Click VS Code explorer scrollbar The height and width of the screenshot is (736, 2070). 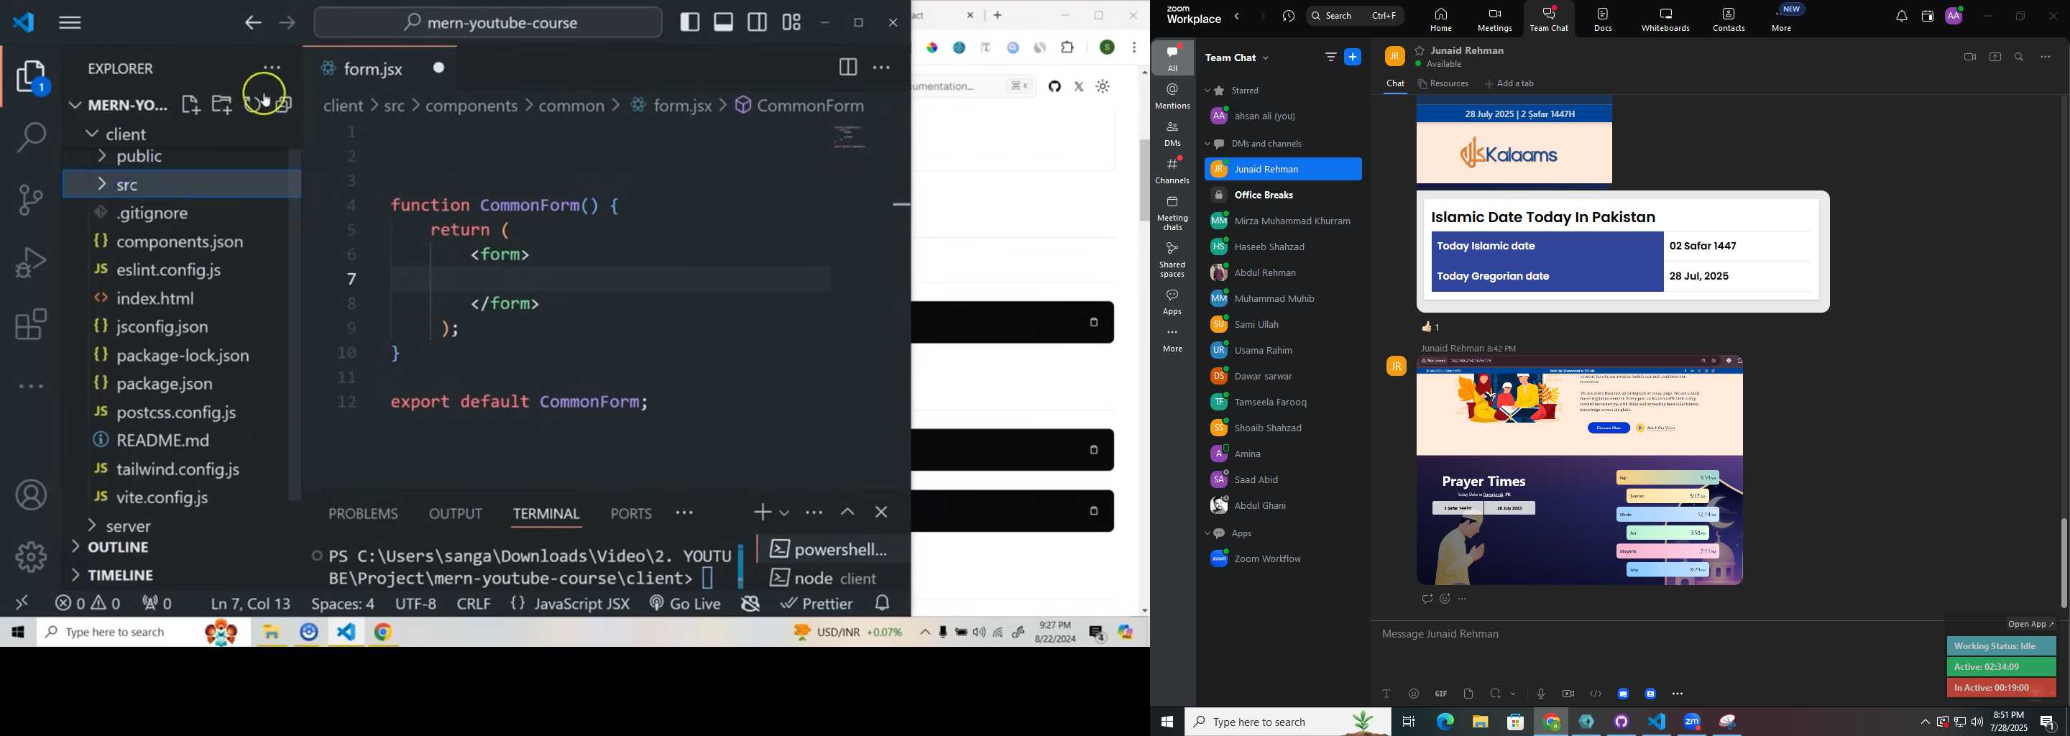[295, 325]
